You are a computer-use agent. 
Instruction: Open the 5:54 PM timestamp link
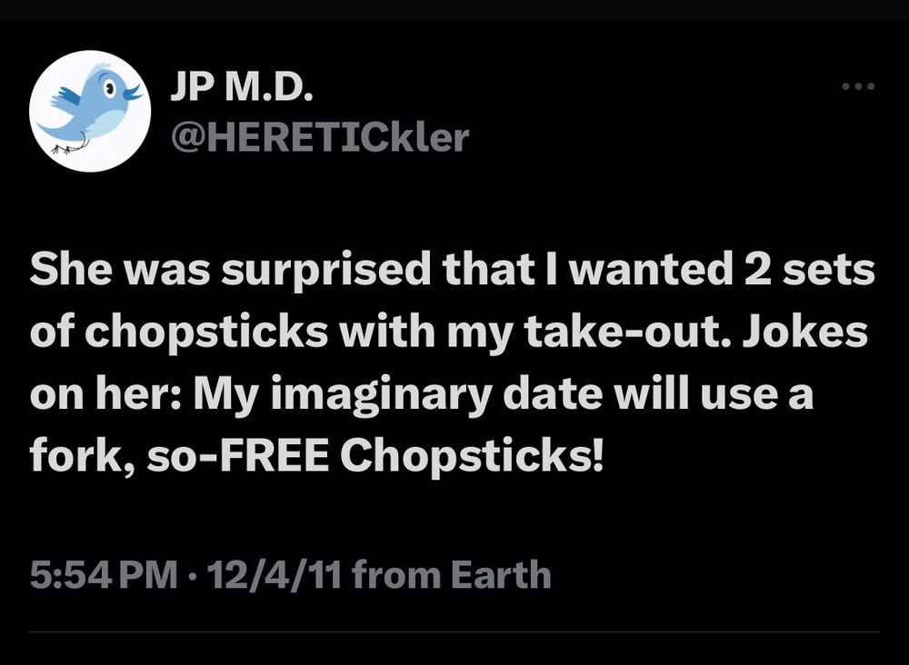click(103, 575)
